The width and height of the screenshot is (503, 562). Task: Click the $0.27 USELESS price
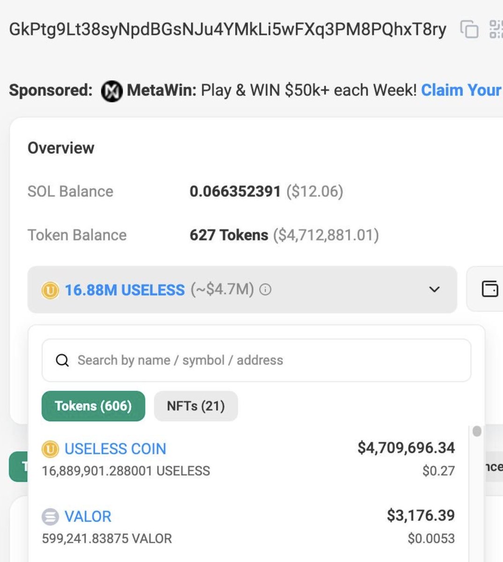[x=438, y=471]
